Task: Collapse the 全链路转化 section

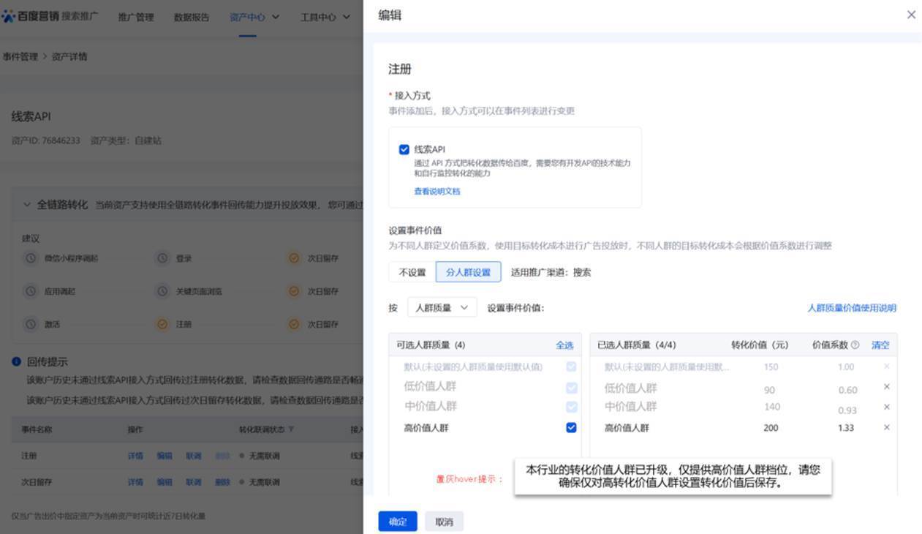Action: [27, 205]
